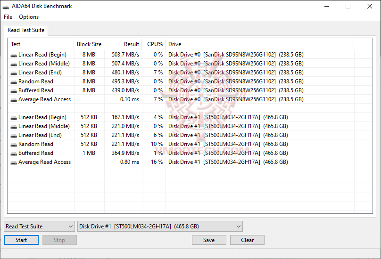
Task: Click the Start button
Action: point(21,240)
